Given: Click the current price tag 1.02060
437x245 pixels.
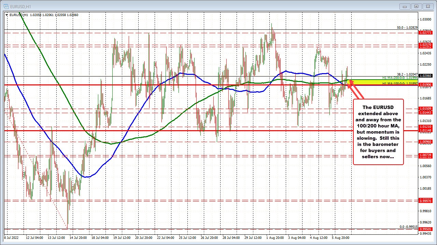Looking at the screenshot, I should pos(425,76).
